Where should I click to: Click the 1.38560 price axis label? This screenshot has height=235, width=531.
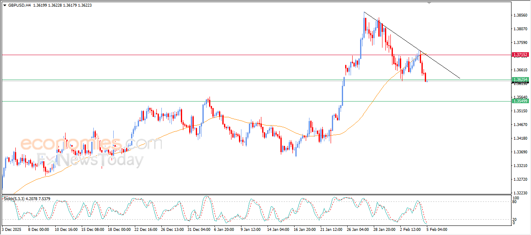coord(521,15)
